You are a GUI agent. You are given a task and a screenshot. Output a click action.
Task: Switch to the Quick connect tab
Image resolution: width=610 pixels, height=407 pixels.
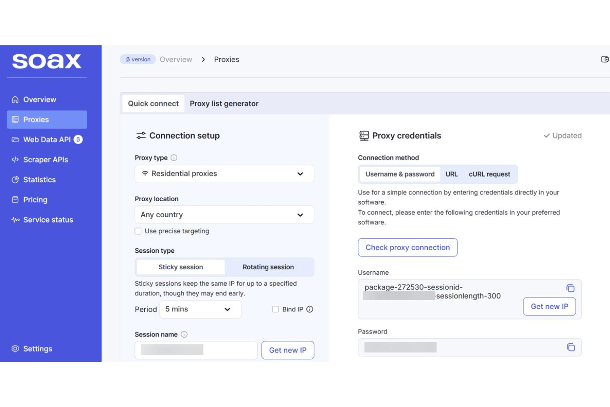(153, 104)
